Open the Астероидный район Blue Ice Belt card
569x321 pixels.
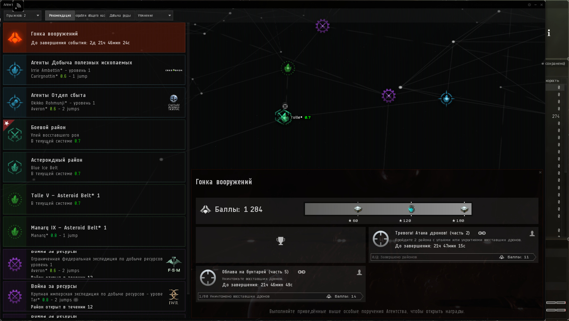[94, 167]
